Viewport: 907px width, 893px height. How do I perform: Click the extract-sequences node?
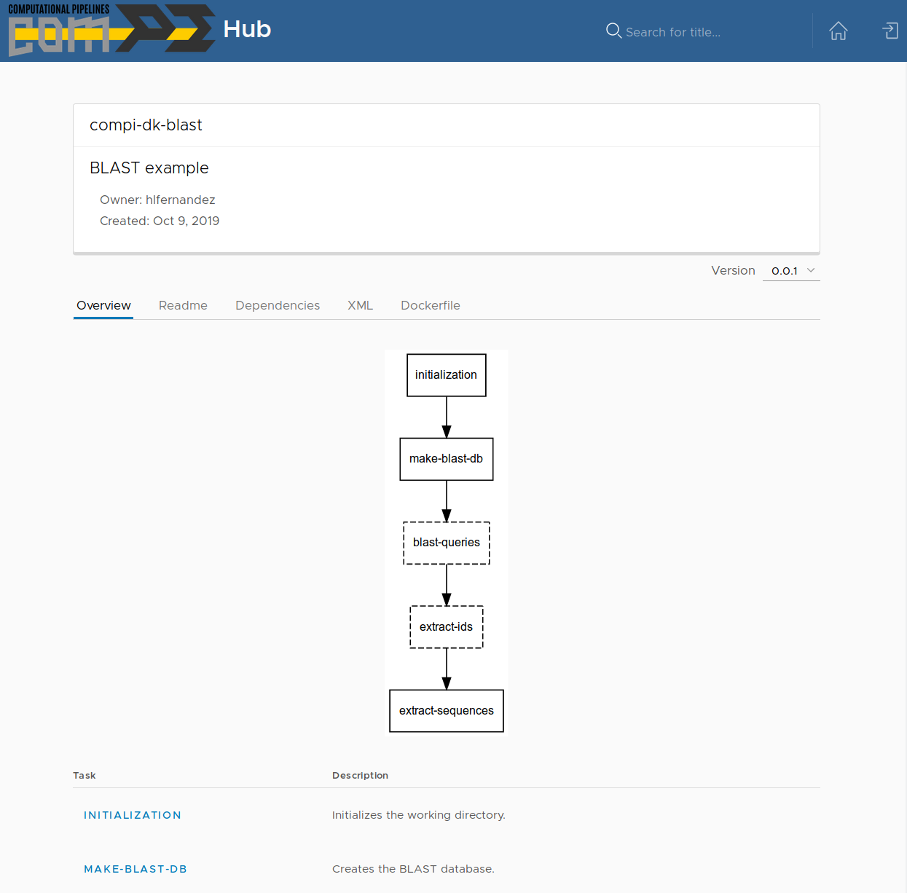coord(447,711)
